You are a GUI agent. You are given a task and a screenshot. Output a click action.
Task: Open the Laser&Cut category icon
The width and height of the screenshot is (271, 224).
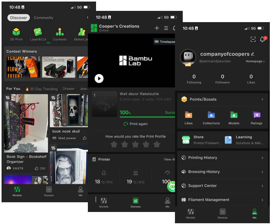(x=38, y=32)
